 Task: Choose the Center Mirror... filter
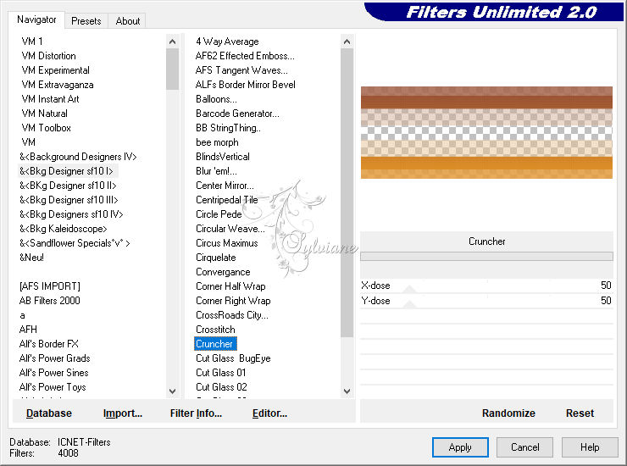(225, 186)
